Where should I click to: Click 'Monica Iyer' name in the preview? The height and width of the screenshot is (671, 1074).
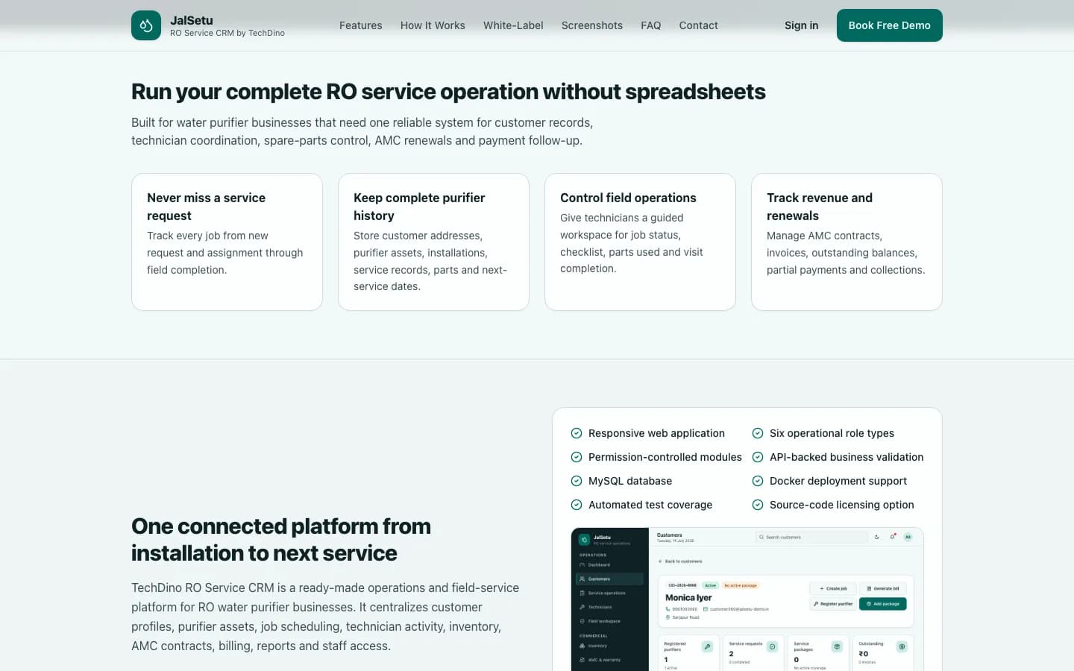pyautogui.click(x=688, y=598)
